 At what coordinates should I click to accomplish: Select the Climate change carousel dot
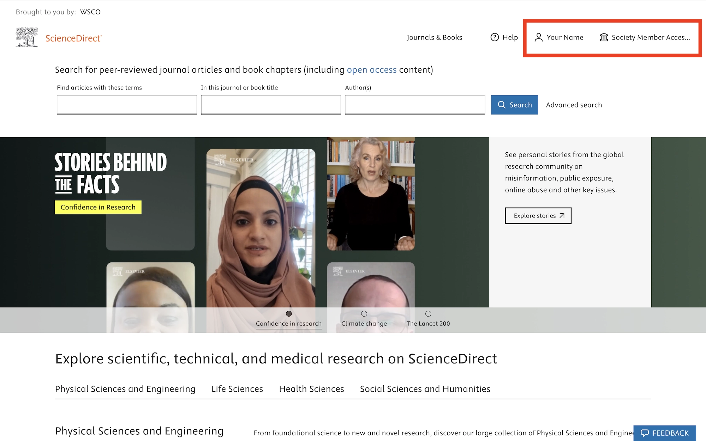pos(364,314)
